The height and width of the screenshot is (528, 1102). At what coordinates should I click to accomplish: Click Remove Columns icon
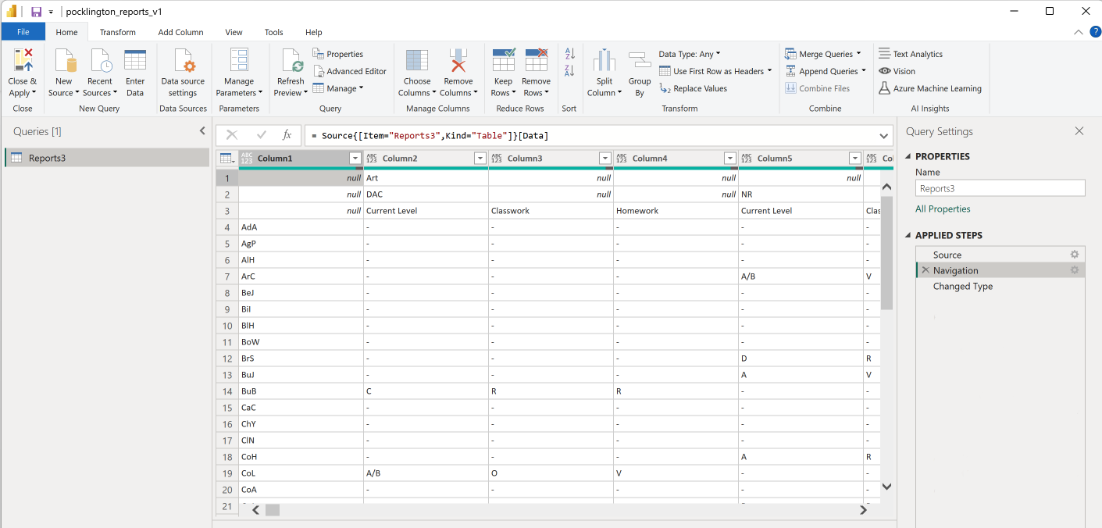[x=458, y=61]
